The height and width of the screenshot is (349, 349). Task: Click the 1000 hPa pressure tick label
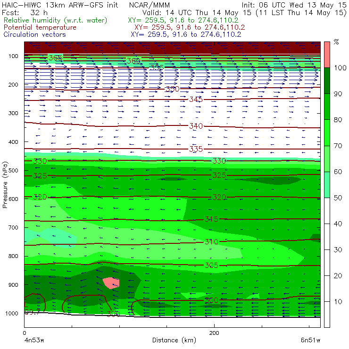click(12, 313)
